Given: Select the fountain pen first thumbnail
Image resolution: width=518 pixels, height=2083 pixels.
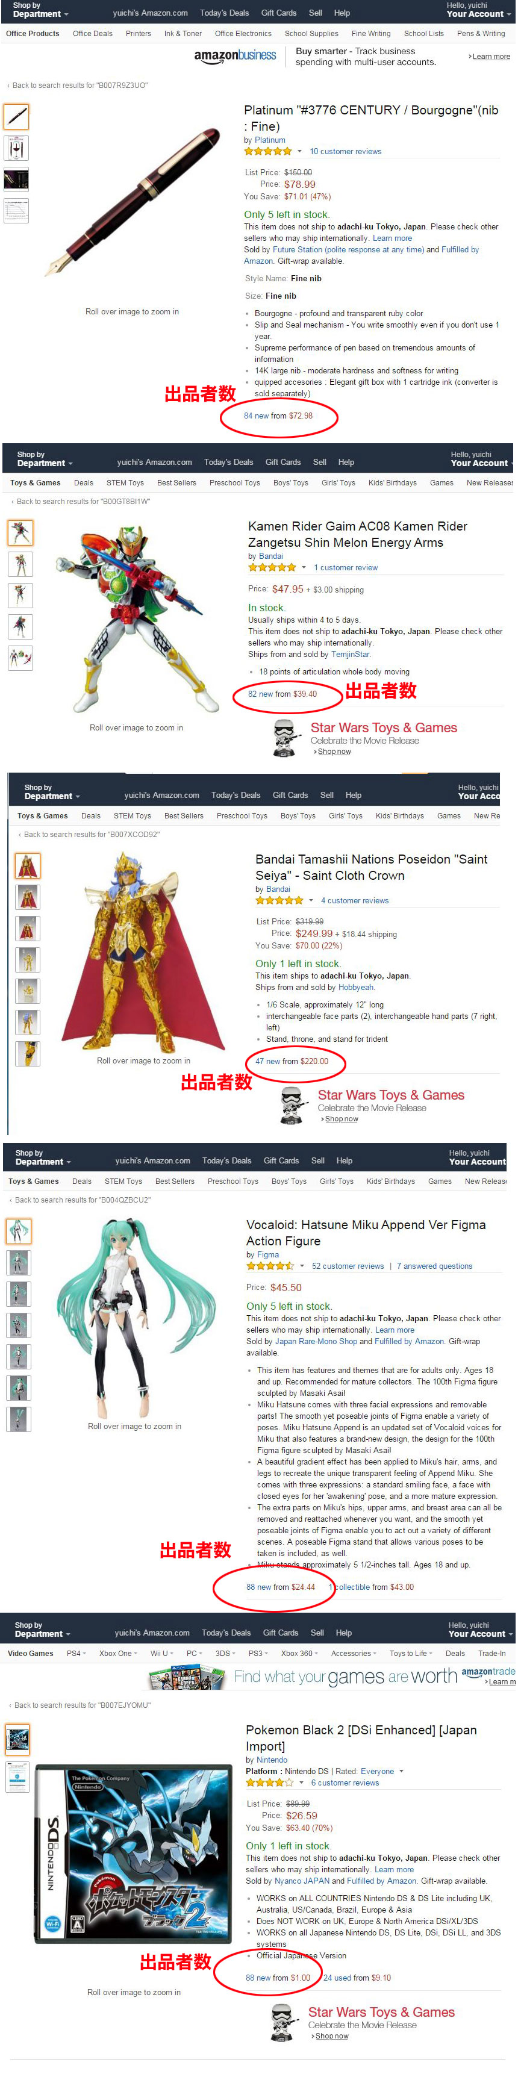Looking at the screenshot, I should tap(16, 117).
